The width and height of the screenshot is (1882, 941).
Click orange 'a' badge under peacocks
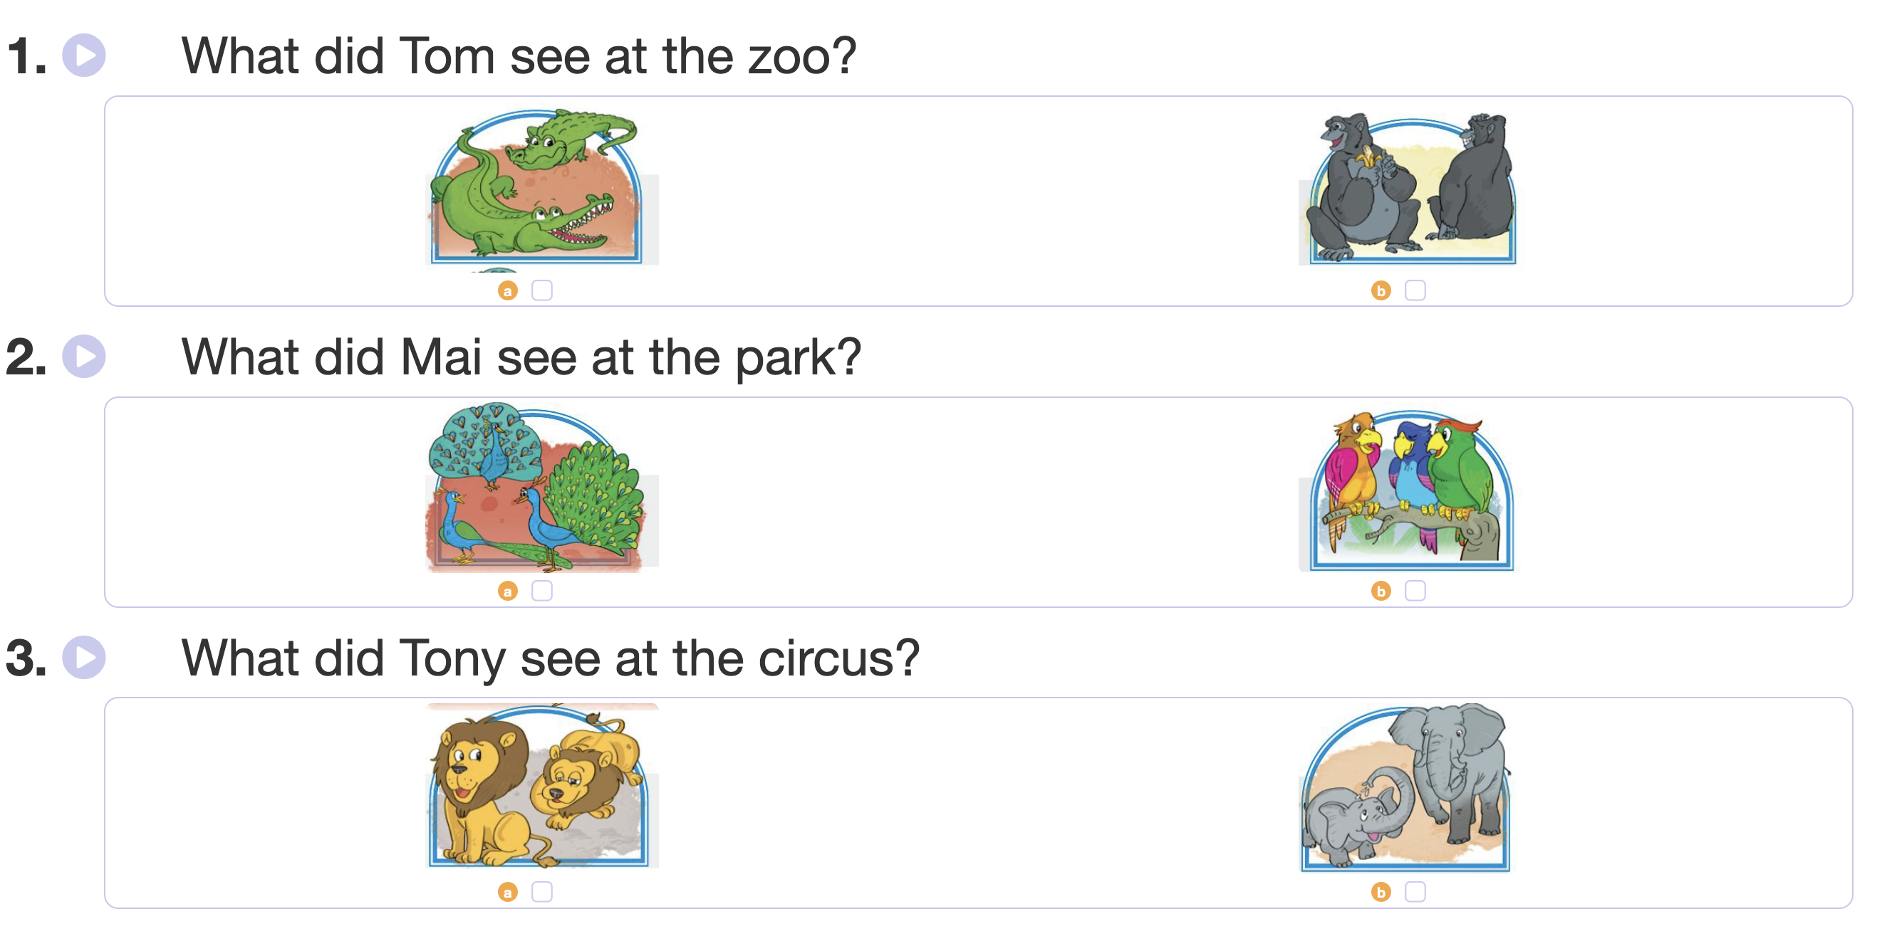click(508, 591)
